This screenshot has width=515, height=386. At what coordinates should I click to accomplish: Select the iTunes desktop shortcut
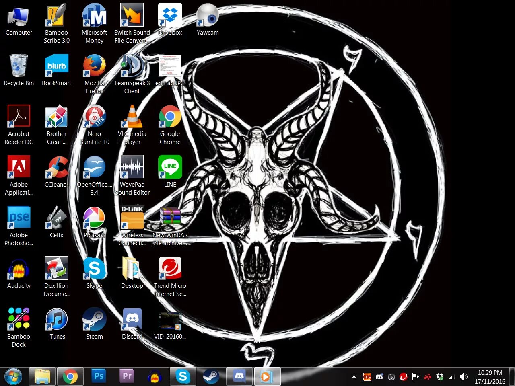[56, 324]
